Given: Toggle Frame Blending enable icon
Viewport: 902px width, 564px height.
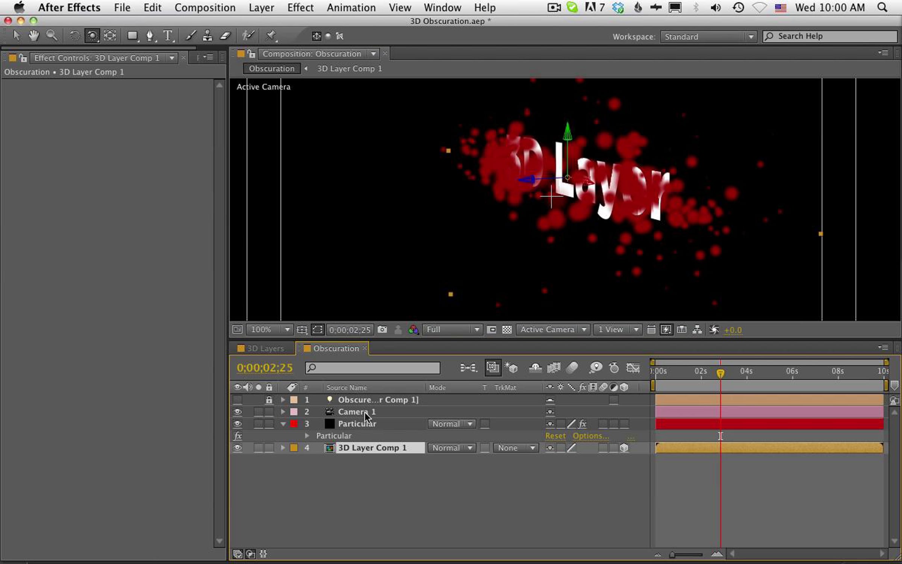Looking at the screenshot, I should (554, 367).
